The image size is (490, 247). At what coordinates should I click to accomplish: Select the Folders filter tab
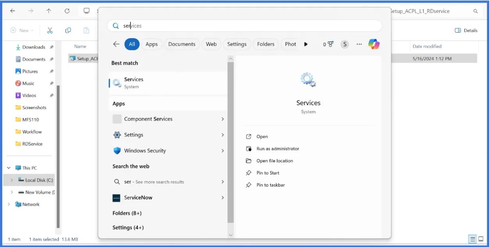pyautogui.click(x=266, y=44)
